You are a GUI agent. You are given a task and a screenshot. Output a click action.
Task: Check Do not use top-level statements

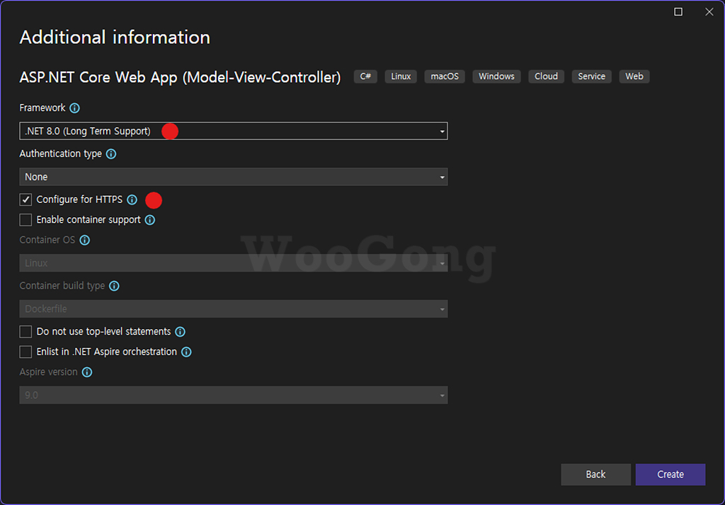tap(26, 332)
